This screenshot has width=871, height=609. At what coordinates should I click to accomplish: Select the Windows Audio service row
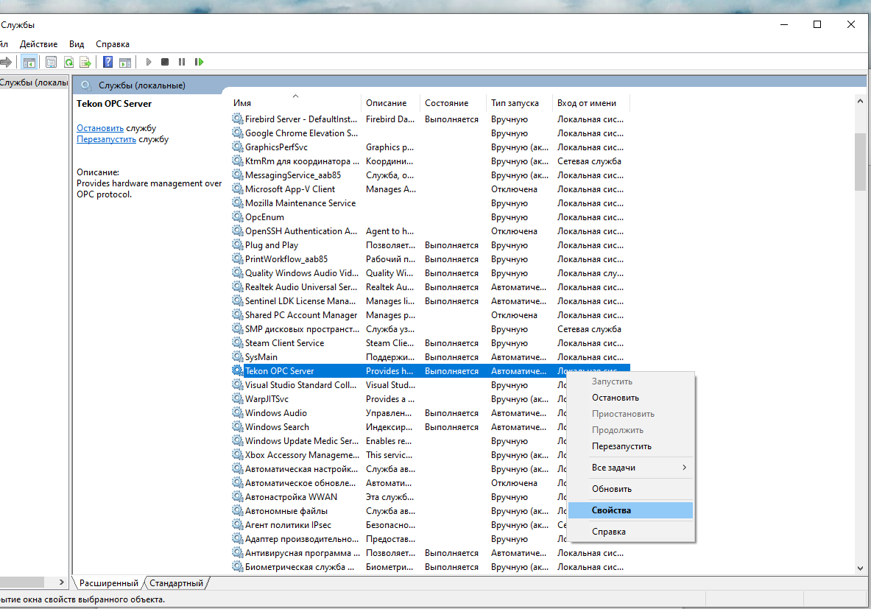[x=276, y=413]
